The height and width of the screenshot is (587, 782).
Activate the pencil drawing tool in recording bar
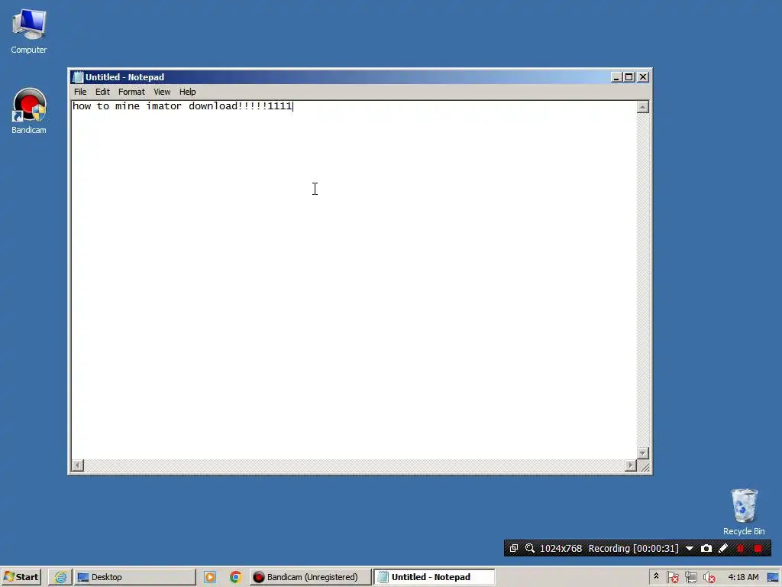click(x=723, y=548)
